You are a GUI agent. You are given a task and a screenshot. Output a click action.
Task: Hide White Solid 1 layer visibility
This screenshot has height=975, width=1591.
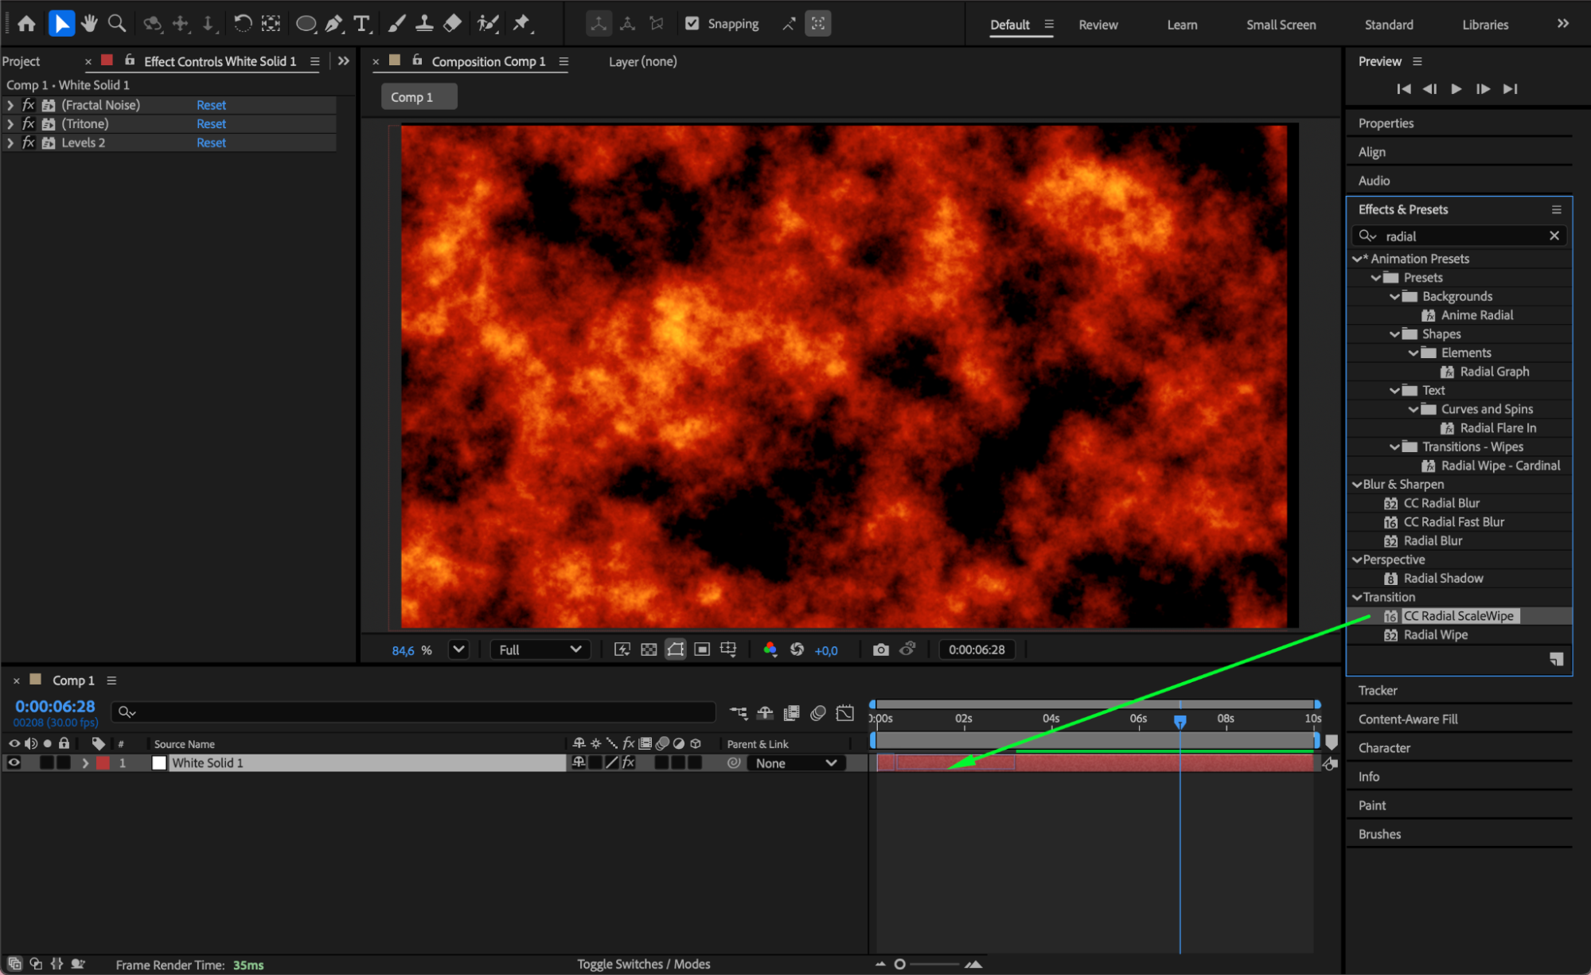(x=14, y=762)
